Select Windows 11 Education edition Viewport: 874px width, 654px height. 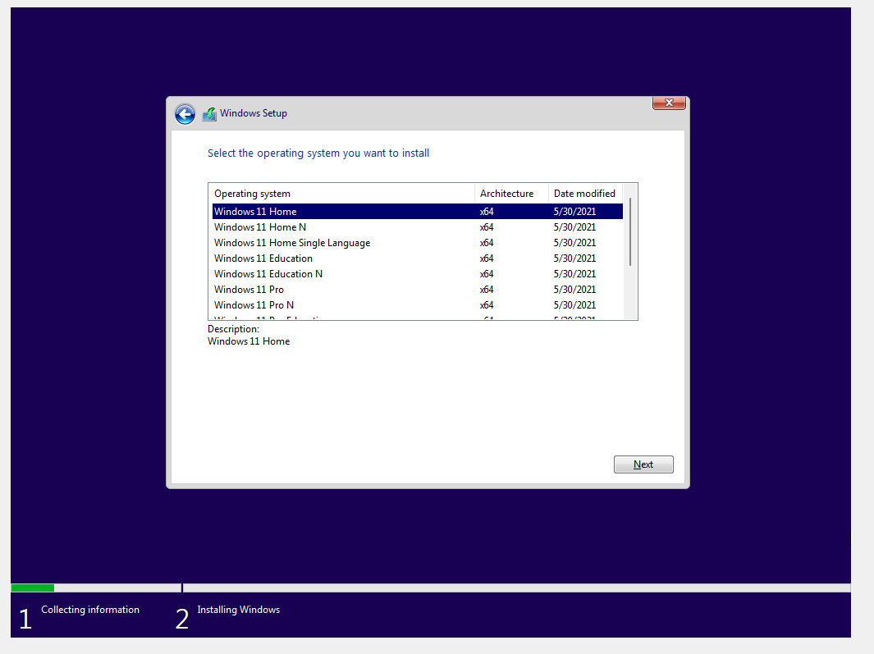coord(418,258)
